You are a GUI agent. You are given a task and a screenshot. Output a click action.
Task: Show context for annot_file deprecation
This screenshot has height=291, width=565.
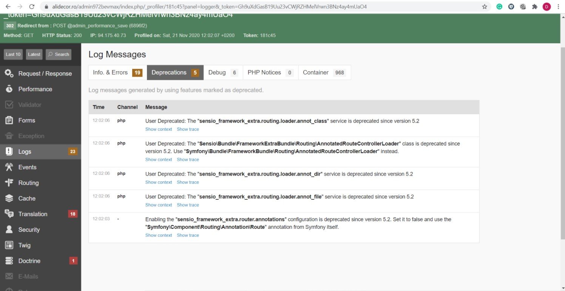pyautogui.click(x=159, y=205)
